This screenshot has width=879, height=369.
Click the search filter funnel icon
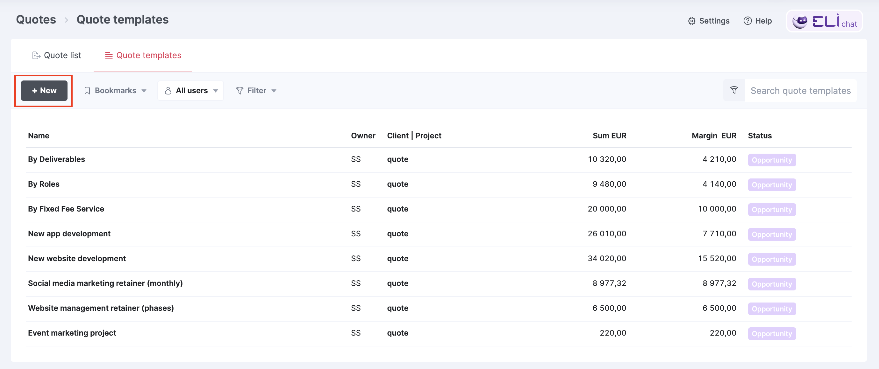click(x=734, y=91)
